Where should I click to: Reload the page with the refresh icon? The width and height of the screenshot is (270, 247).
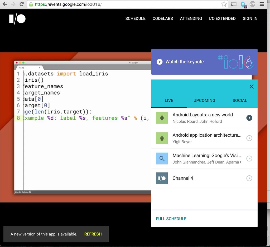tap(22, 4)
